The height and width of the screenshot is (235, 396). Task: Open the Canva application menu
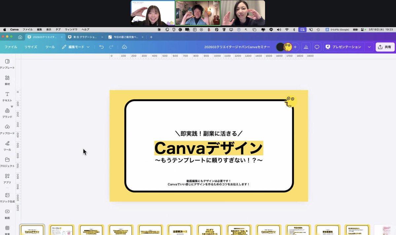point(15,29)
